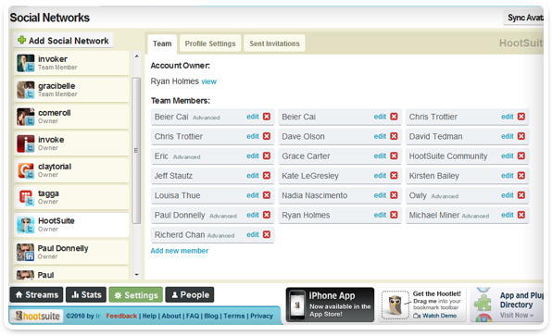Image resolution: width=552 pixels, height=336 pixels.
Task: Edit the Dave Olson team member
Action: pyautogui.click(x=380, y=136)
